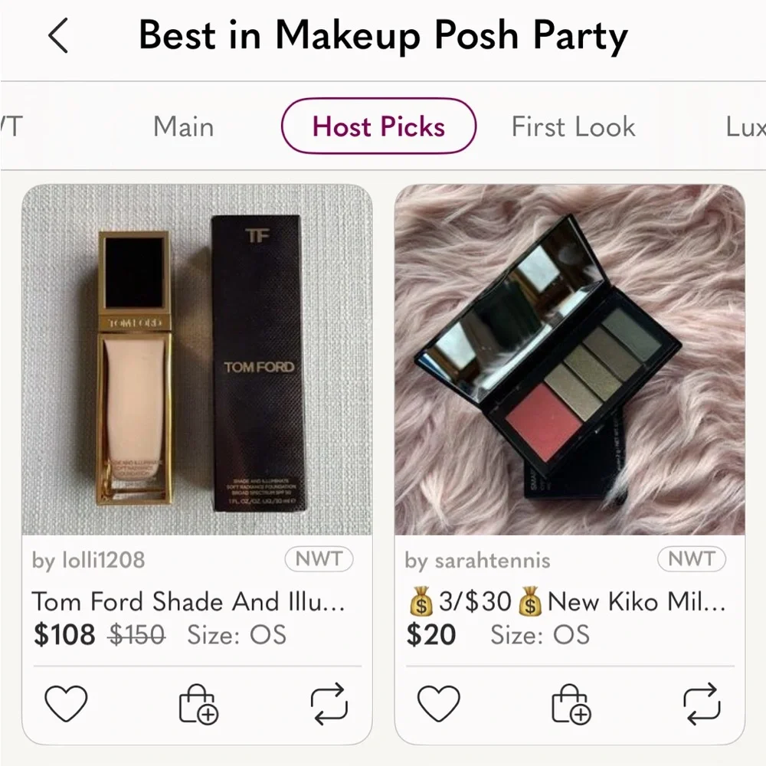Add Kiko Milano palette to bundle
Screen dimensions: 766x766
pyautogui.click(x=571, y=703)
